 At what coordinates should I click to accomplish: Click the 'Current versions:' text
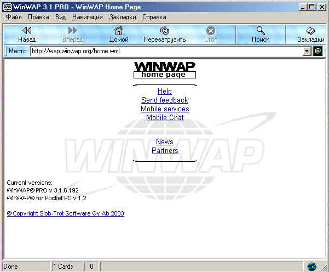pyautogui.click(x=30, y=183)
